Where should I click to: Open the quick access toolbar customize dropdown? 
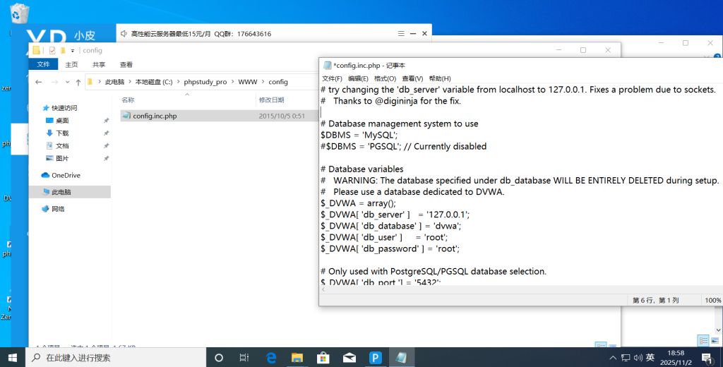tap(73, 51)
